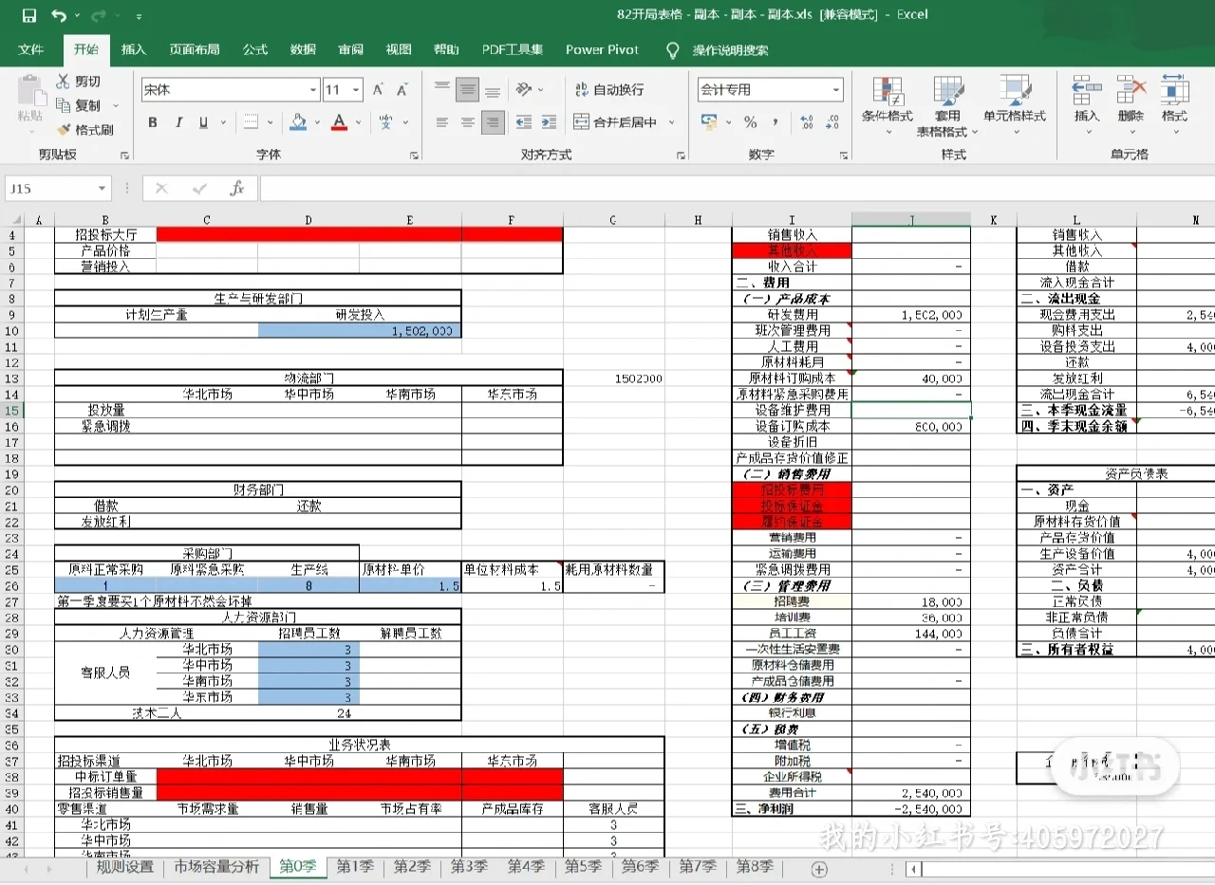Viewport: 1215px width, 885px height.
Task: Switch to the Data (数据) tab
Action: (303, 50)
